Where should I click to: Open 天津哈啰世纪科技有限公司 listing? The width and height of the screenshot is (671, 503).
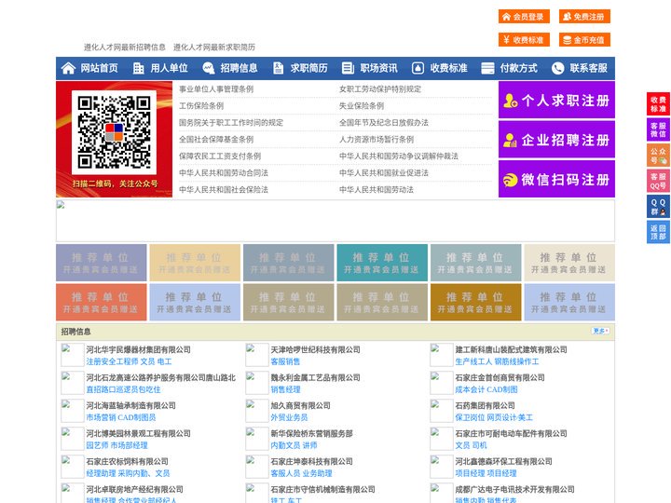click(315, 349)
